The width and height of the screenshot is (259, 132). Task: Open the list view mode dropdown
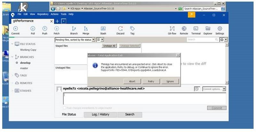[102, 40]
